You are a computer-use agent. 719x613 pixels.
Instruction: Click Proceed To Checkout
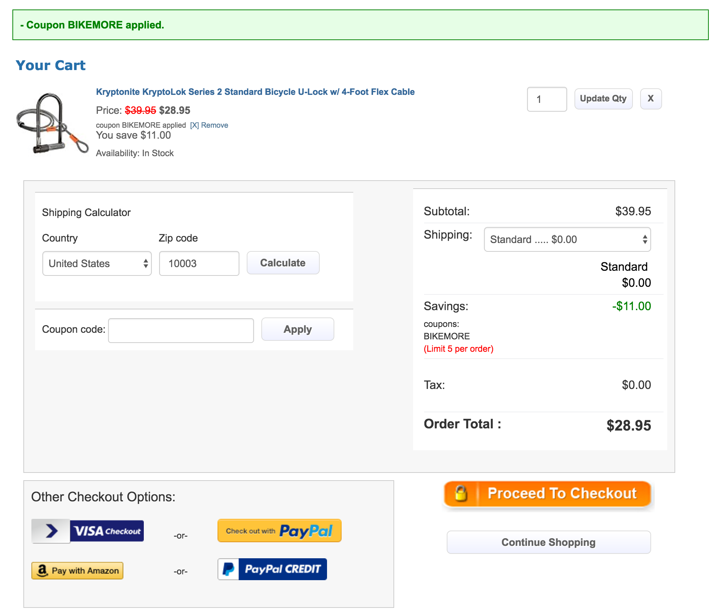(x=562, y=494)
